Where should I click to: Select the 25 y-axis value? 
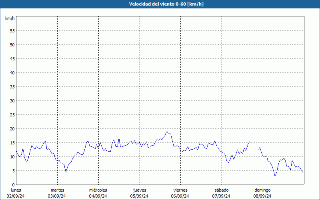tap(12, 115)
